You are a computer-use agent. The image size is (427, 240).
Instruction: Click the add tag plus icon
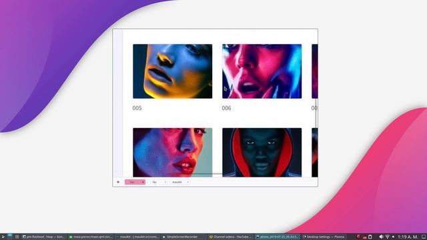click(x=118, y=182)
